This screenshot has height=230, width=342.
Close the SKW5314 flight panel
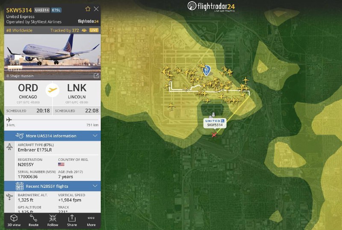[x=96, y=9]
